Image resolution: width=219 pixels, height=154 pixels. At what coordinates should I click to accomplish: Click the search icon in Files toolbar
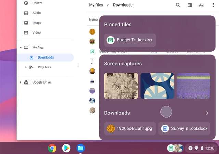178,5
